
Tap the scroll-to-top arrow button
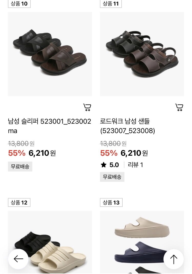pyautogui.click(x=174, y=259)
